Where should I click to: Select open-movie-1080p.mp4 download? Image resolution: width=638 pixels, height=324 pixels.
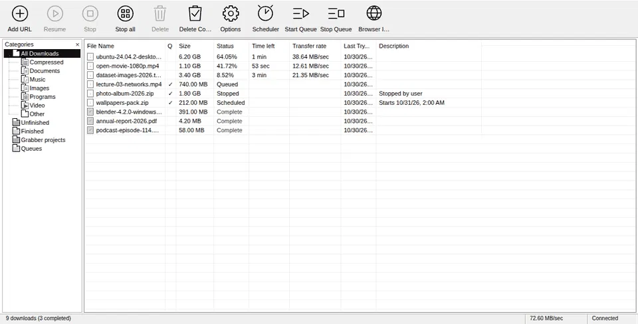coord(283,66)
